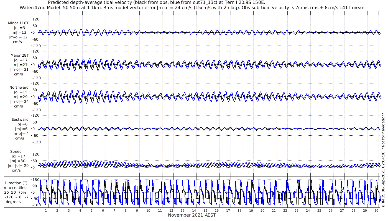Click day 10 on the date axis
The image size is (388, 221).
click(148, 211)
